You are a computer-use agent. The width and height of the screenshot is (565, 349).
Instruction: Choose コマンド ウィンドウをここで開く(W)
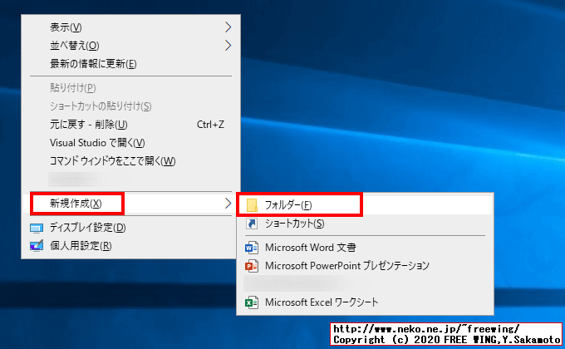coord(130,161)
